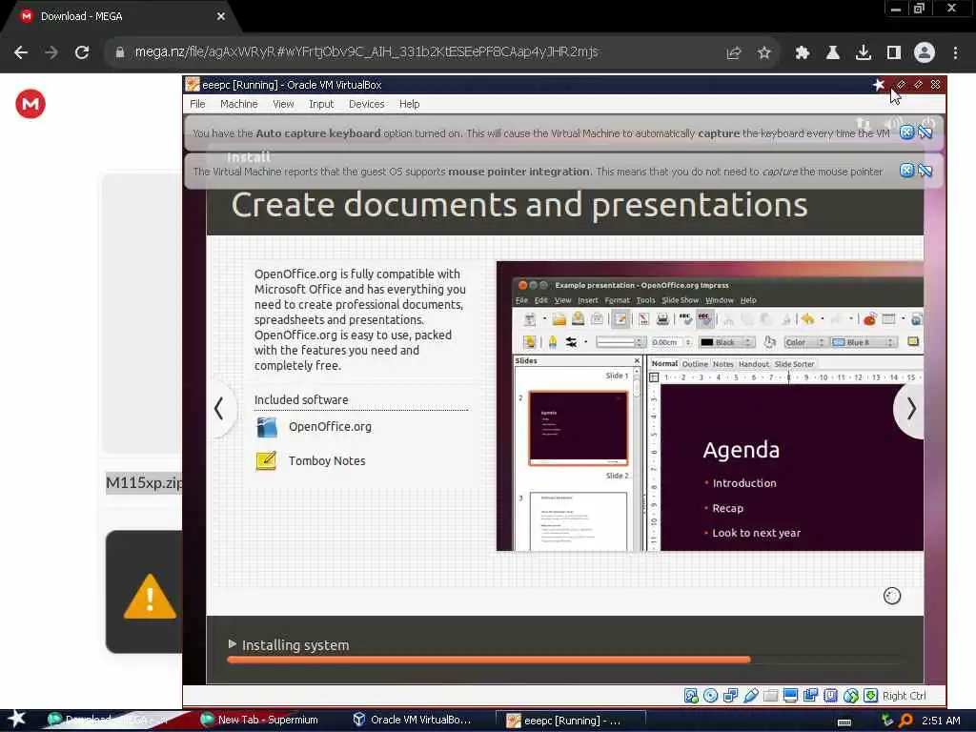Click the circular accessibility icon in installer
The height and width of the screenshot is (732, 976).
[x=892, y=596]
